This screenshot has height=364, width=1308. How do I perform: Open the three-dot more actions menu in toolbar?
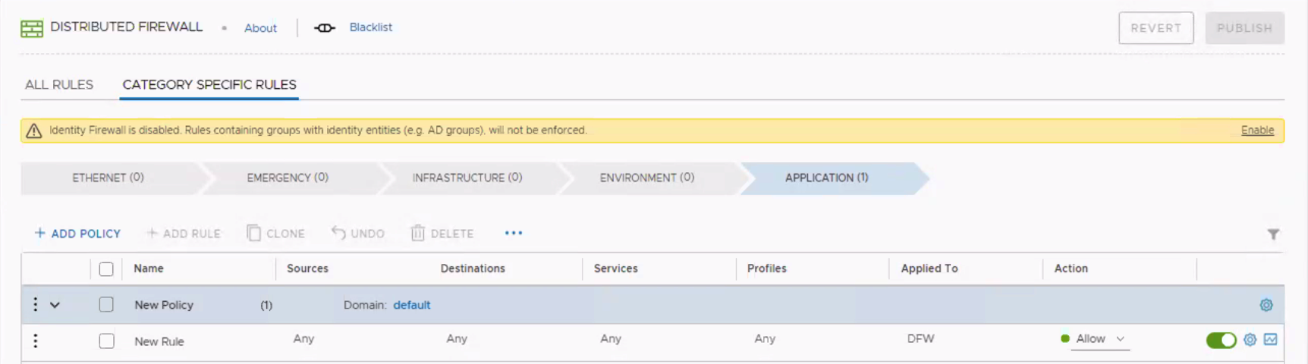(x=514, y=233)
